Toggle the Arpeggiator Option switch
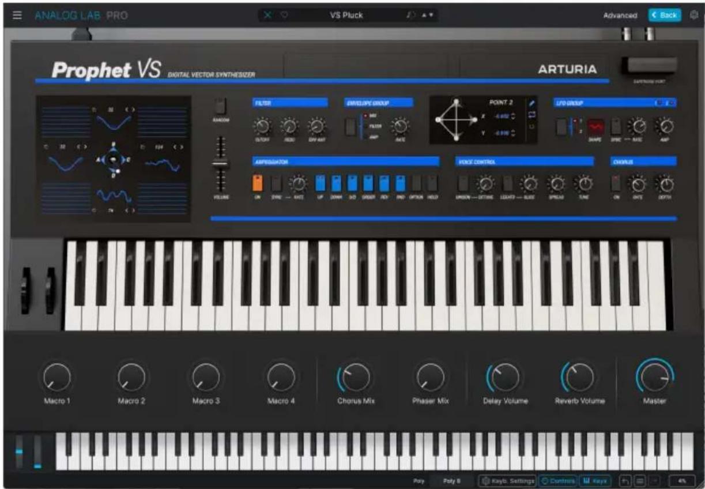Image resolution: width=705 pixels, height=489 pixels. pos(417,183)
